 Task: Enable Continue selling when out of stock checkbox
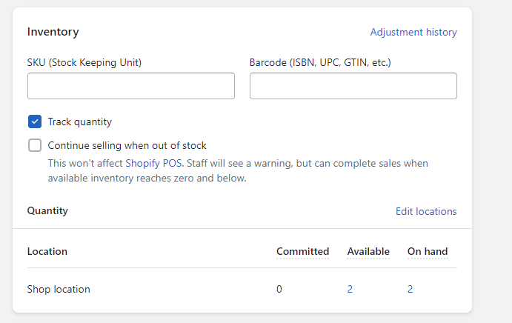[x=35, y=145]
